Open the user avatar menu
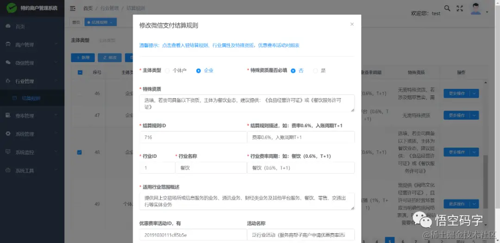The image size is (500, 243). (476, 9)
